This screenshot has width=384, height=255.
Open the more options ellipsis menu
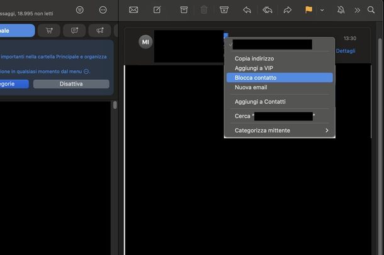(x=103, y=10)
